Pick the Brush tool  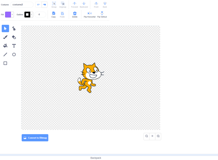click(x=5, y=37)
